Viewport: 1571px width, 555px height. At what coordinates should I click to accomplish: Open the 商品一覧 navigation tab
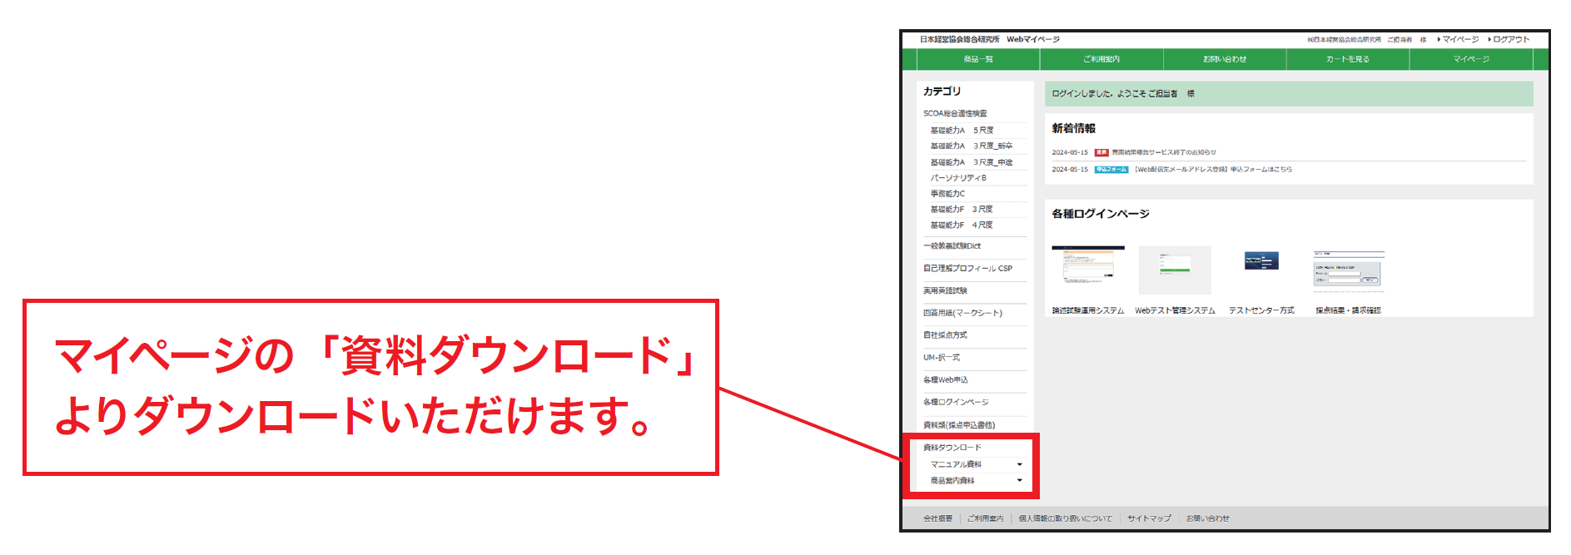(x=978, y=59)
